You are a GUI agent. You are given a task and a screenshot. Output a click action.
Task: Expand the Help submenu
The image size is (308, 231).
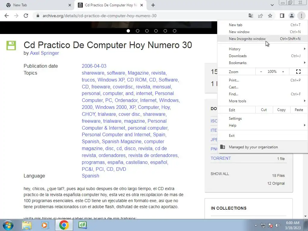click(x=262, y=125)
